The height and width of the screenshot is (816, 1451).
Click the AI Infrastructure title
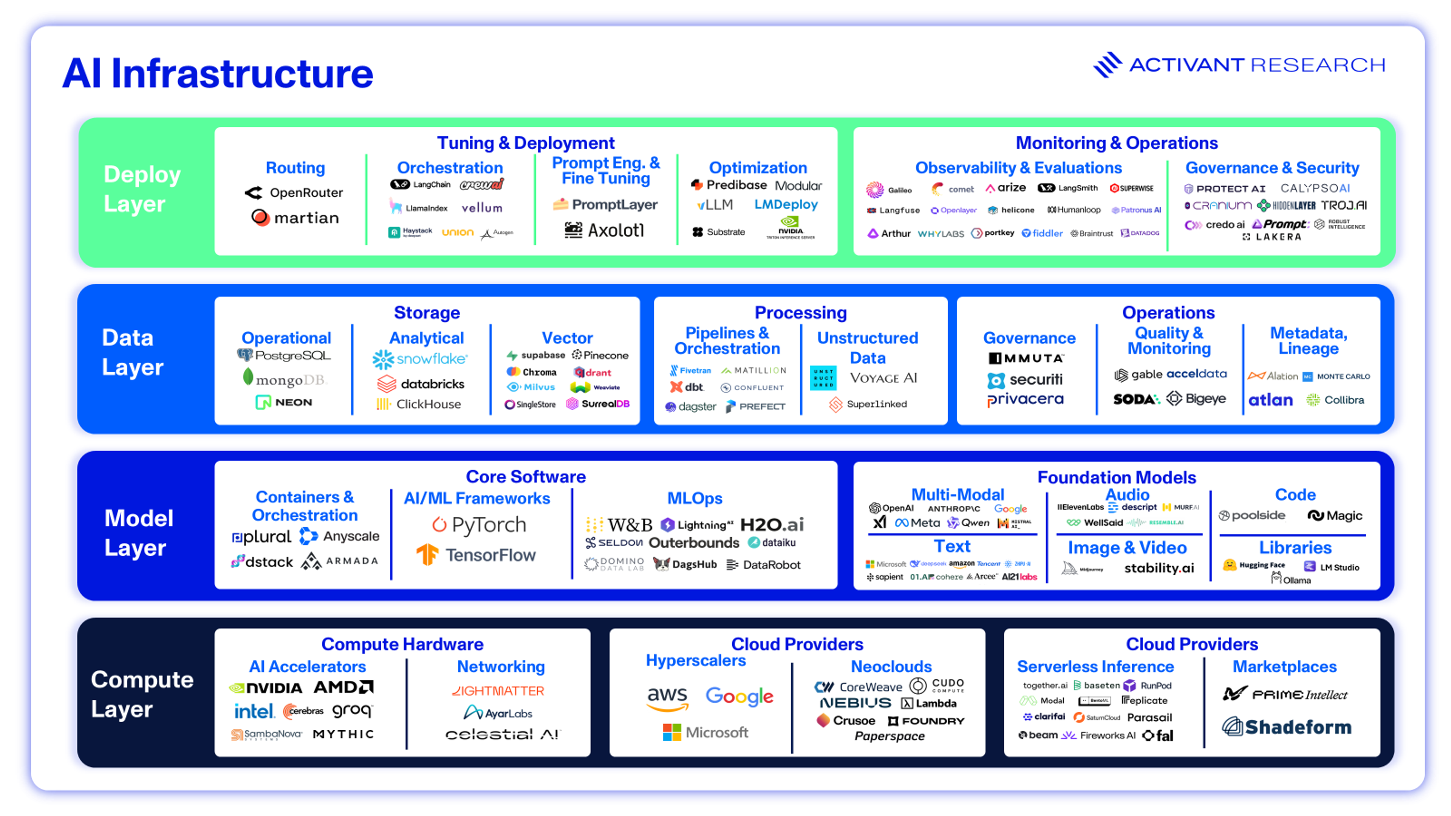218,74
